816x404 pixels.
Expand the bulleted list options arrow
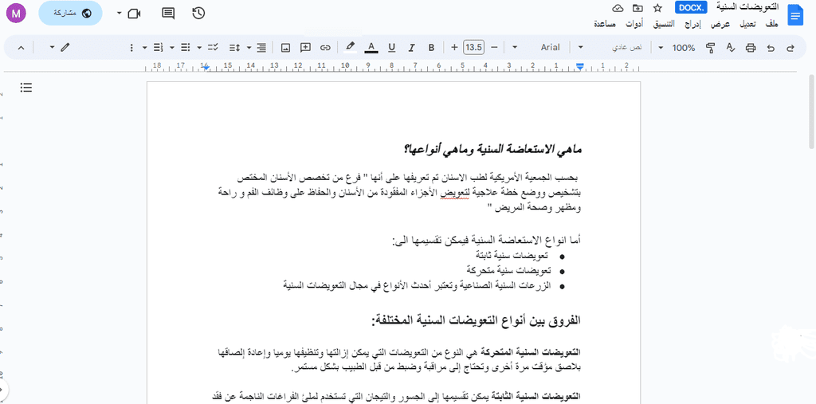click(x=172, y=48)
